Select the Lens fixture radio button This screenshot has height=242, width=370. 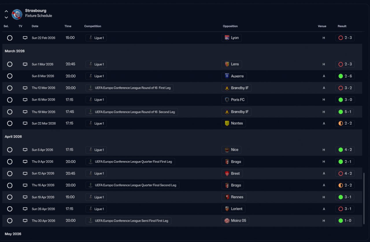[10, 64]
